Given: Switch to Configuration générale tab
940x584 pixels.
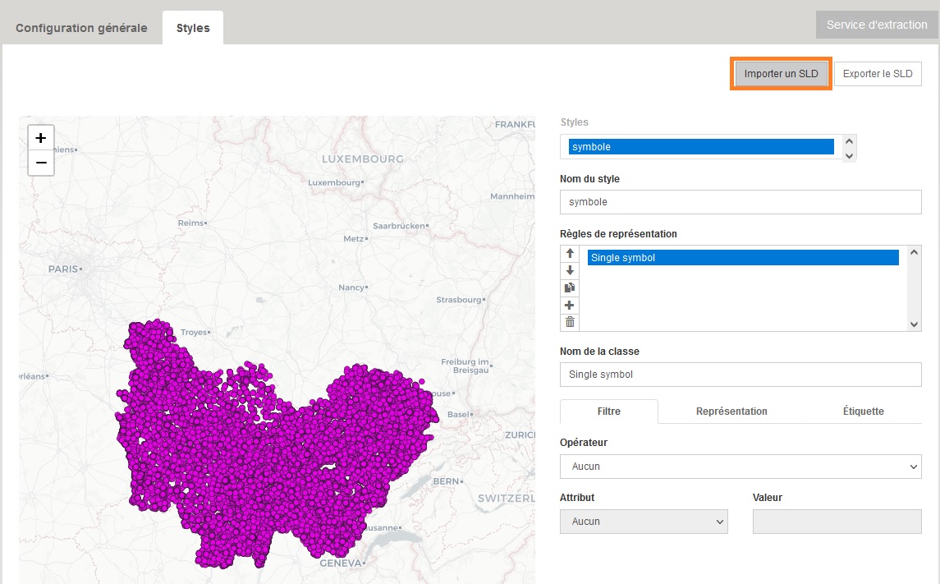Looking at the screenshot, I should pyautogui.click(x=81, y=28).
